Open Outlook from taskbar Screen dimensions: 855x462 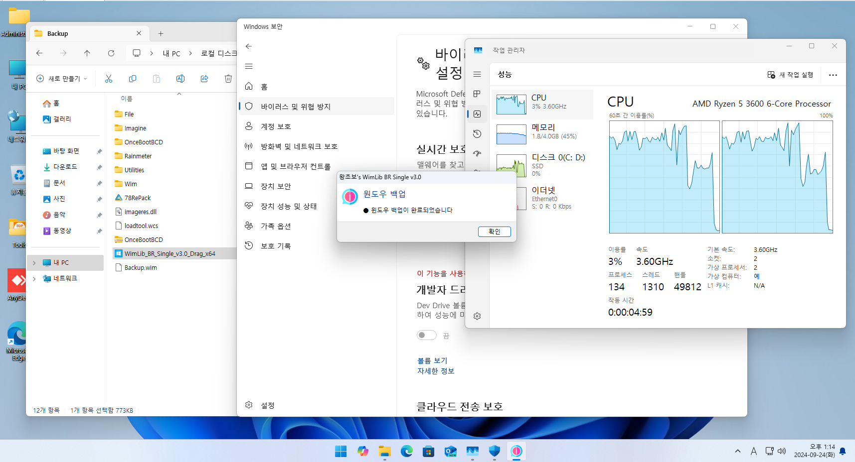pyautogui.click(x=450, y=451)
